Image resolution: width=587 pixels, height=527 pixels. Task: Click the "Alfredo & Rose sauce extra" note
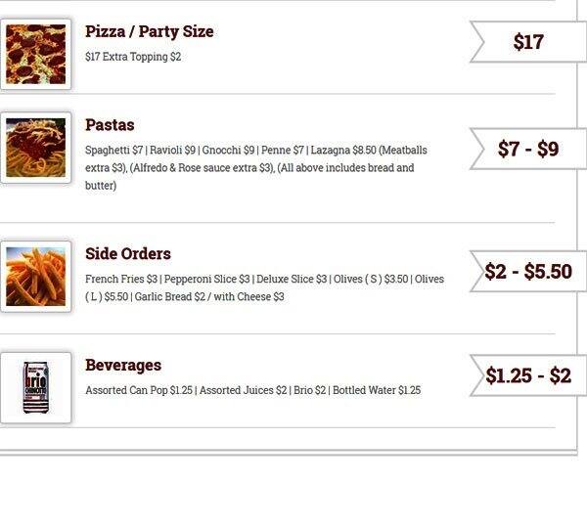202,168
